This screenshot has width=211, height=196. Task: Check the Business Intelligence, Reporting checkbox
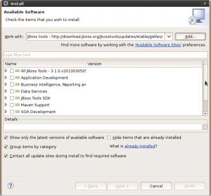[x=12, y=85]
